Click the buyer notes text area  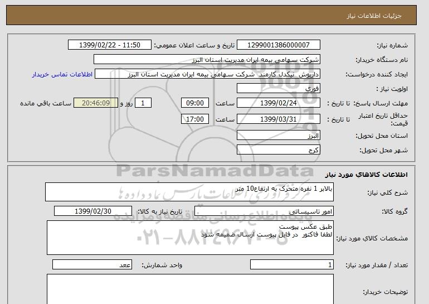pyautogui.click(x=190, y=289)
